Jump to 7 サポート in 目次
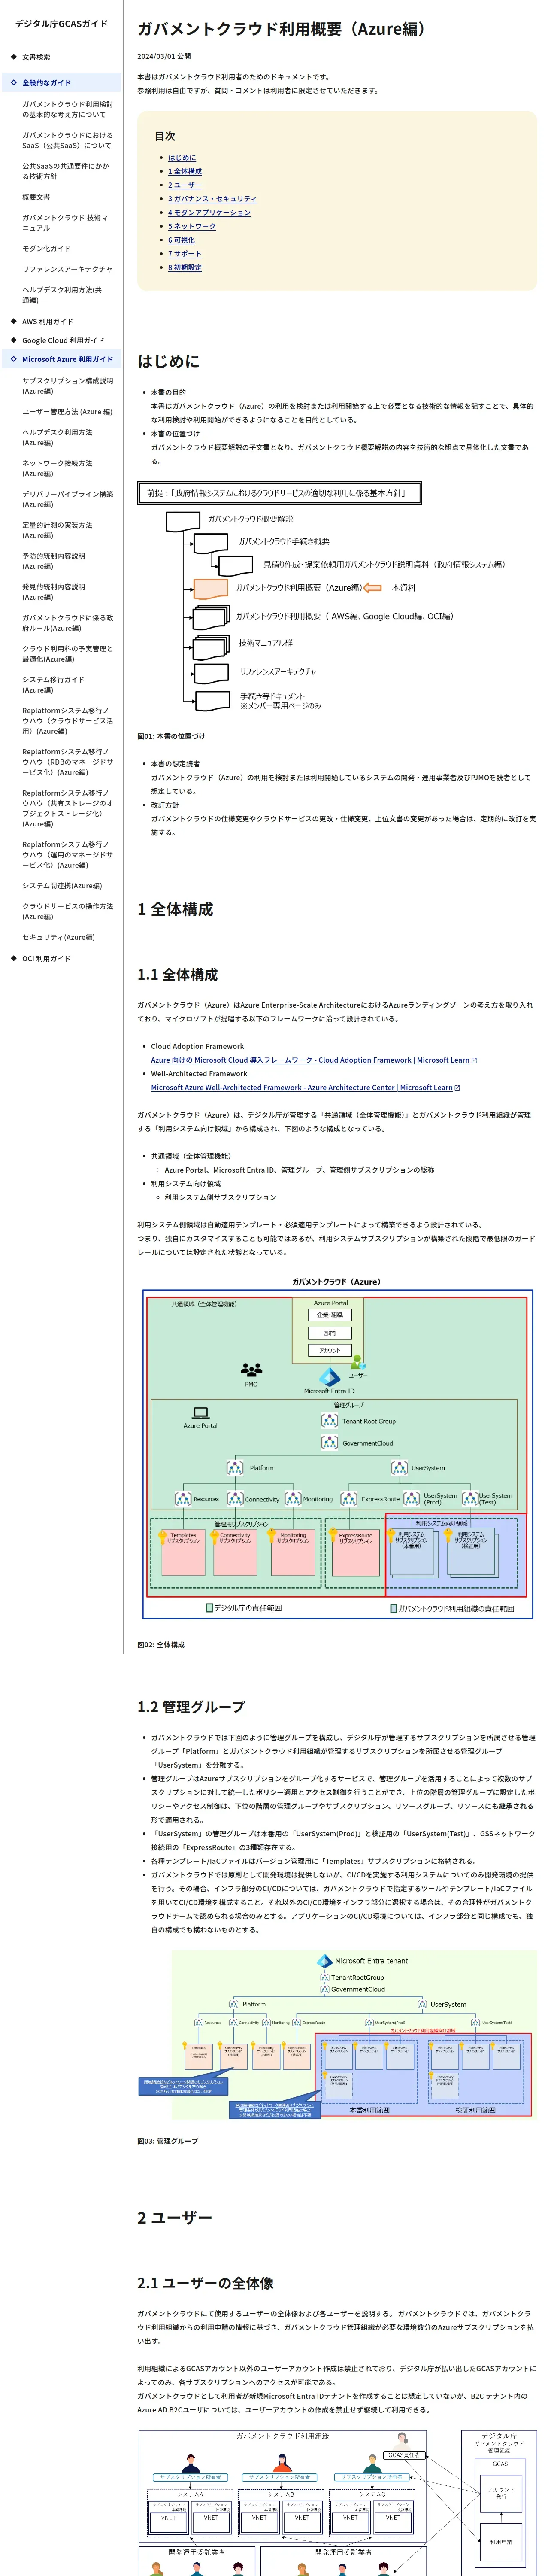551x2576 pixels. 185,254
